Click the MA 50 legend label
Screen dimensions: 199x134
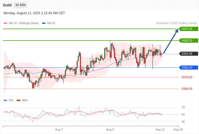[x=51, y=23]
